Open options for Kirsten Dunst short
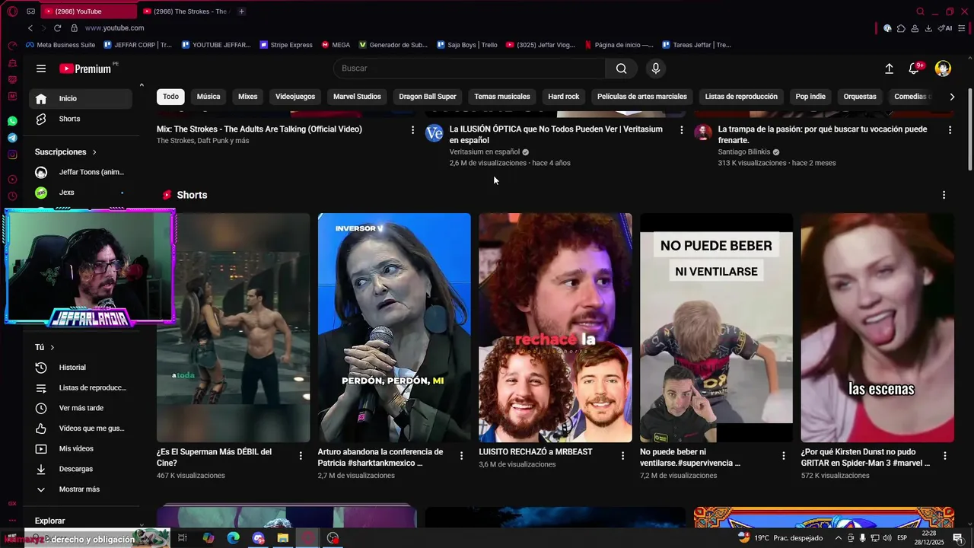The image size is (974, 548). coord(945,456)
